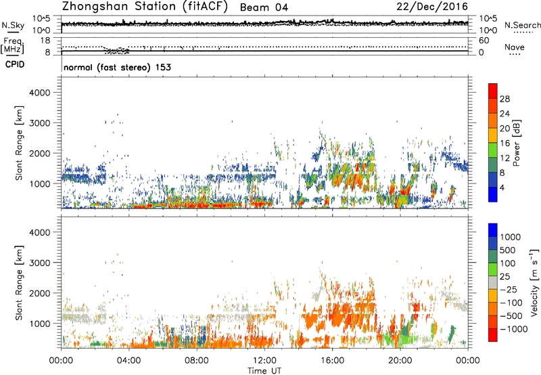
Task: Click the red backscatter band near 08:00 in power panel
Action: pyautogui.click(x=197, y=204)
